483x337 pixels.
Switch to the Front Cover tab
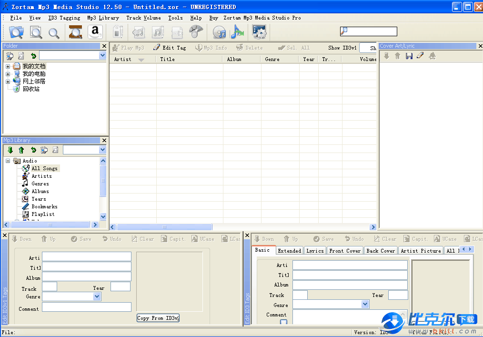tap(345, 251)
